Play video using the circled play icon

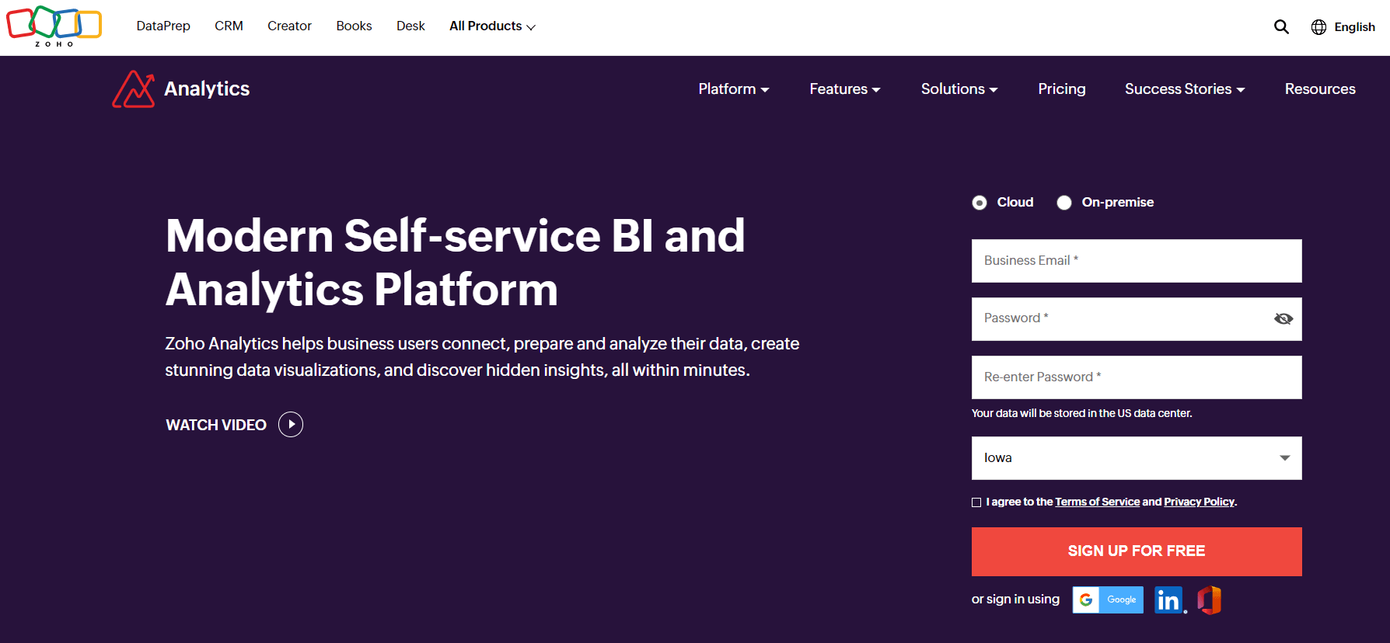291,424
